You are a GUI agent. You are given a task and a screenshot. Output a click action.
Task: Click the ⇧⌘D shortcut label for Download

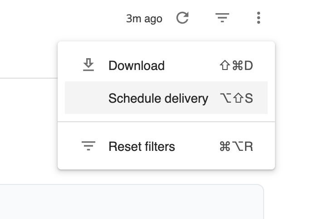click(236, 65)
